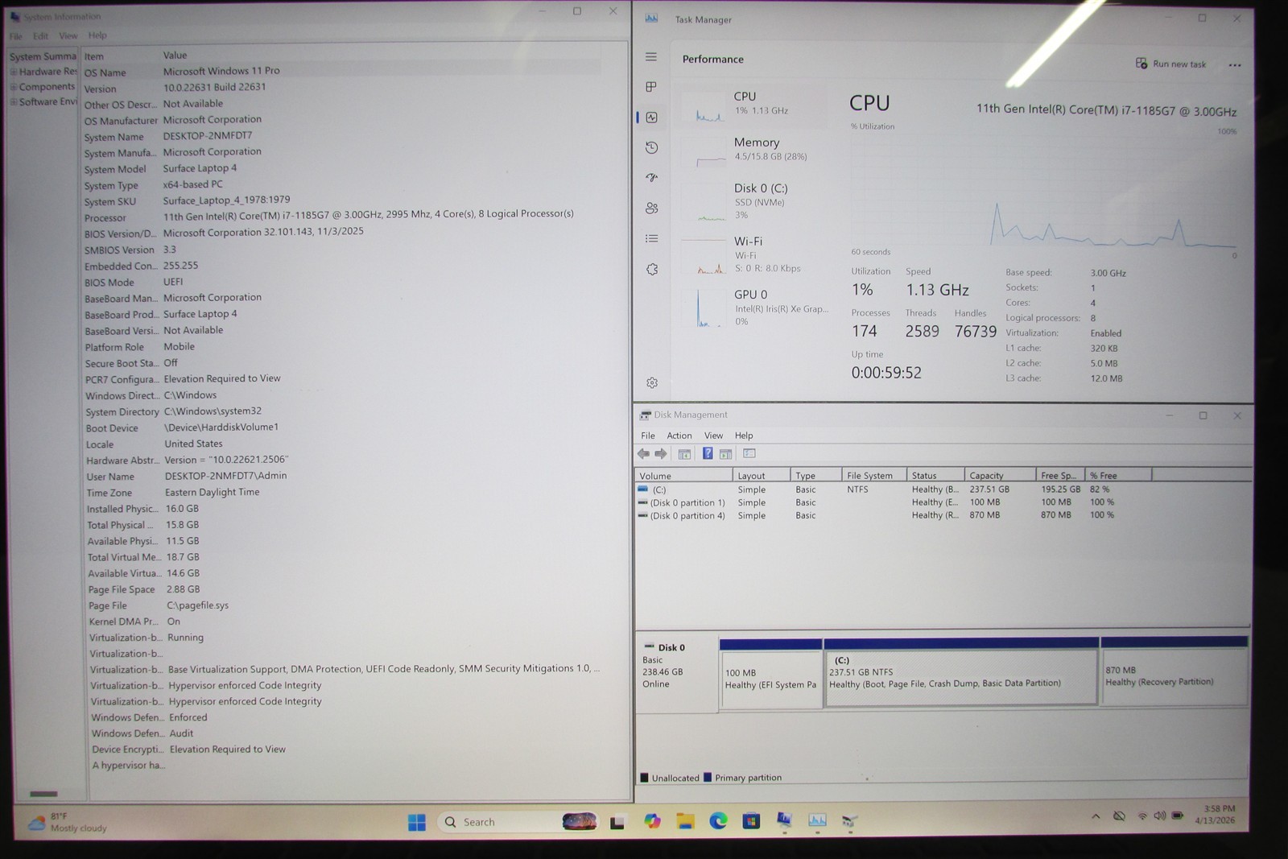Screen dimensions: 1288x859
Task: Click Run new task button
Action: tap(1171, 64)
